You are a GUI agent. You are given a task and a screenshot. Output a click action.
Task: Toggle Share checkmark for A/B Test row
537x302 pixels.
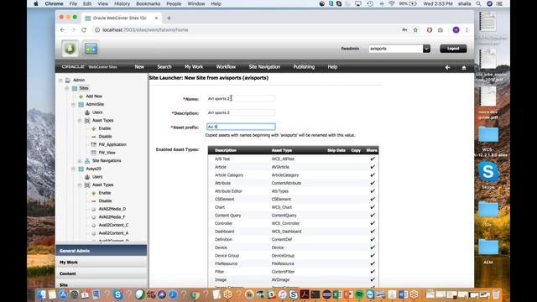[373, 159]
